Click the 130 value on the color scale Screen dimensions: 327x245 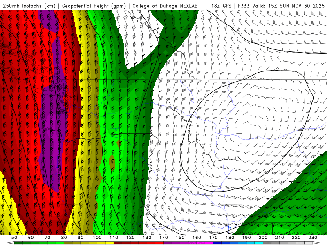(147, 238)
